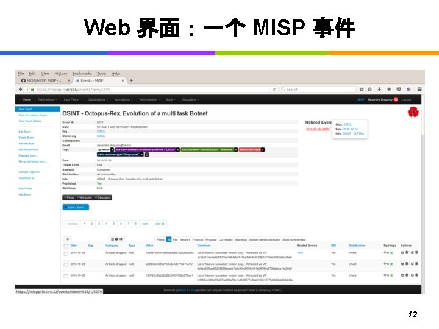Click in the browser Search field
This screenshot has width=439, height=329.
coord(318,89)
